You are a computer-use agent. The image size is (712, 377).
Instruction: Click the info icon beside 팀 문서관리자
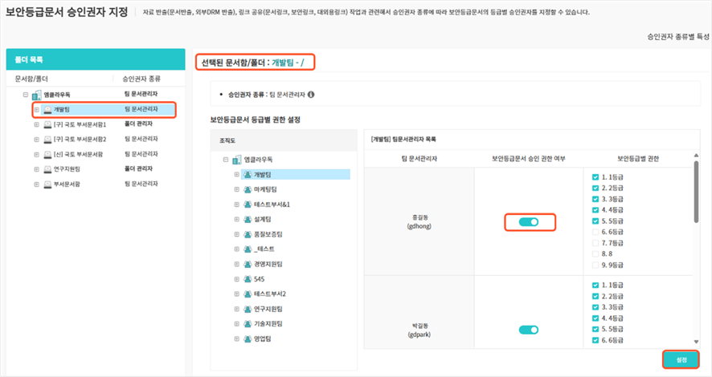pyautogui.click(x=311, y=95)
